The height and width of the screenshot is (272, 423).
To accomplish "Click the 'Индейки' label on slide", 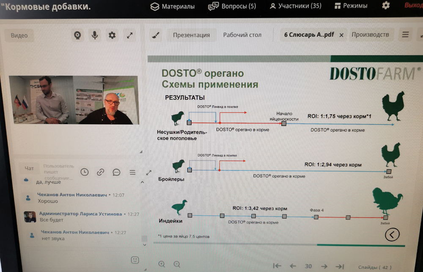I will click(170, 221).
